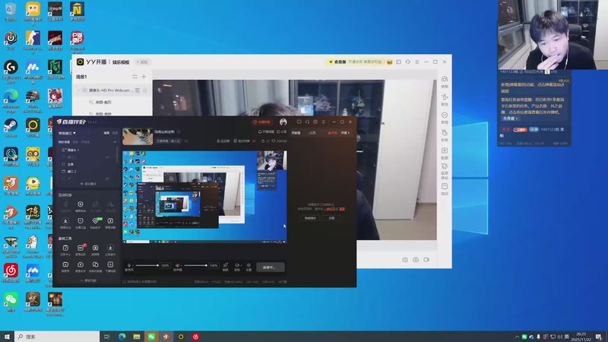
Task: Click the stream cover thumbnail
Action: click(138, 137)
